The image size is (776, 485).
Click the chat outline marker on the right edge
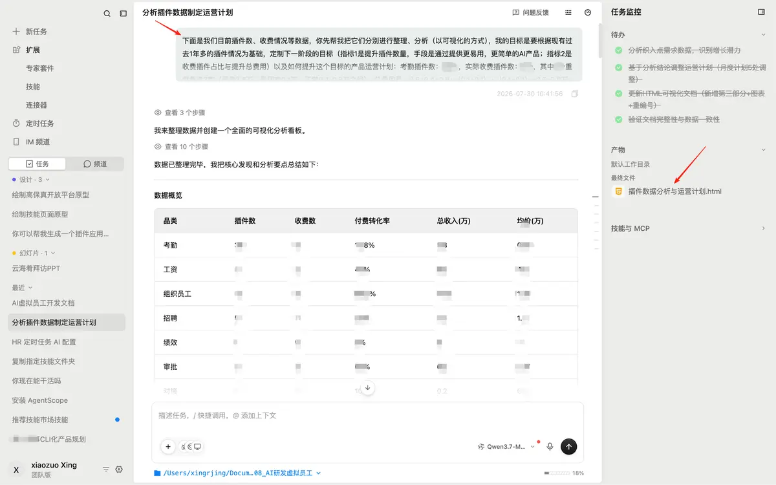tap(596, 197)
